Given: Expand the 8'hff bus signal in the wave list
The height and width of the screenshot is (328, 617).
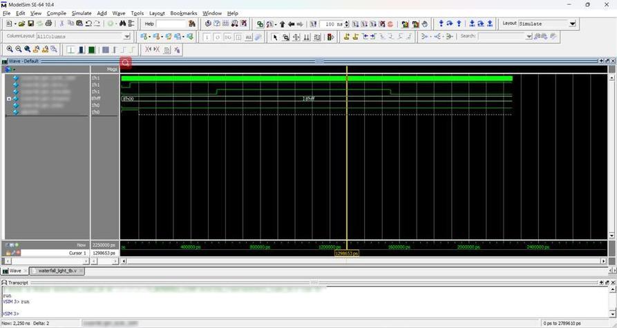Looking at the screenshot, I should [x=9, y=99].
